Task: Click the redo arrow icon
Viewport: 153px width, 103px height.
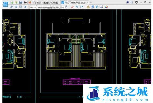Action: [81, 7]
